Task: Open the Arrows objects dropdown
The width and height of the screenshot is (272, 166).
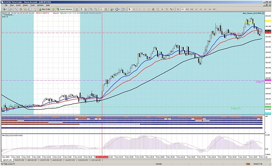Action: point(172,9)
